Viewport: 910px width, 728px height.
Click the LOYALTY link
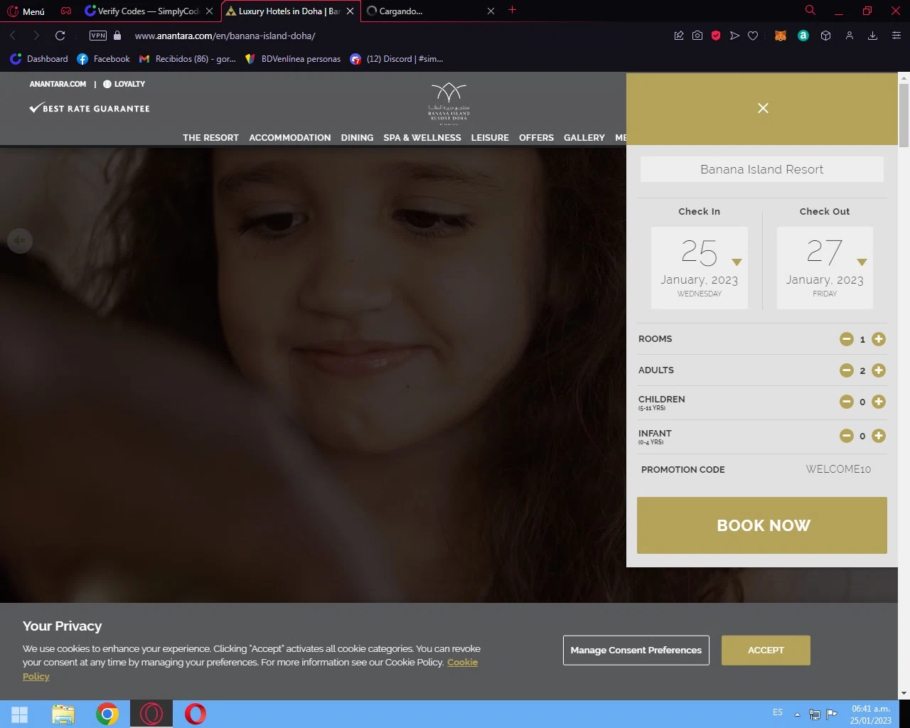pos(124,84)
